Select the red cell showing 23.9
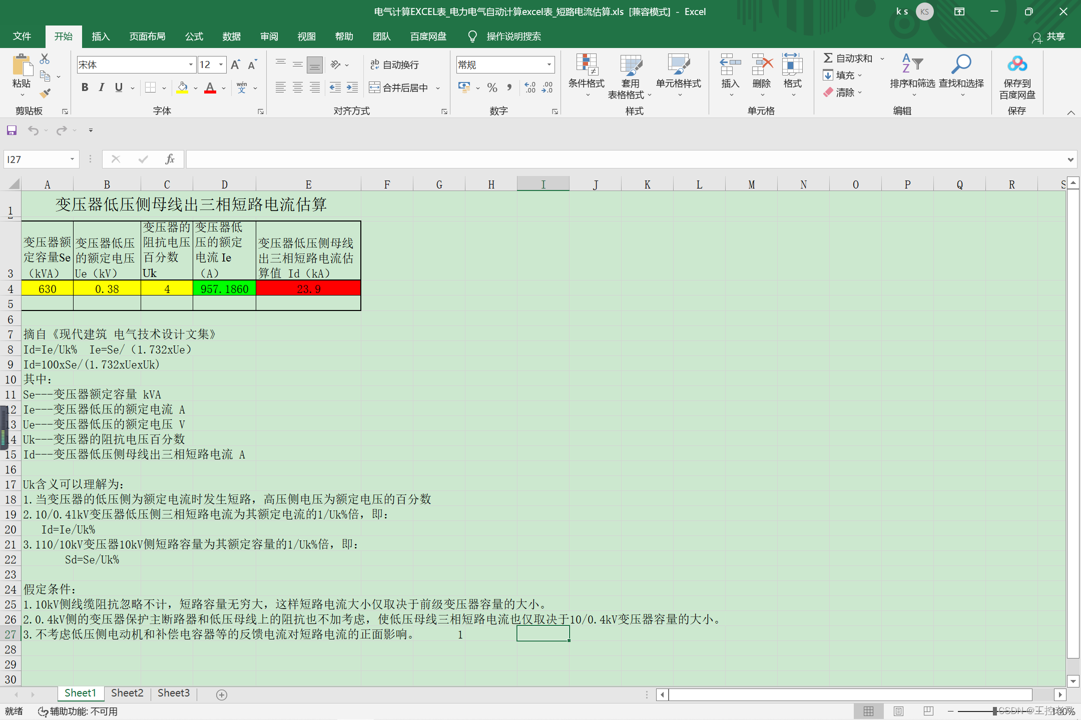This screenshot has height=720, width=1081. tap(308, 288)
